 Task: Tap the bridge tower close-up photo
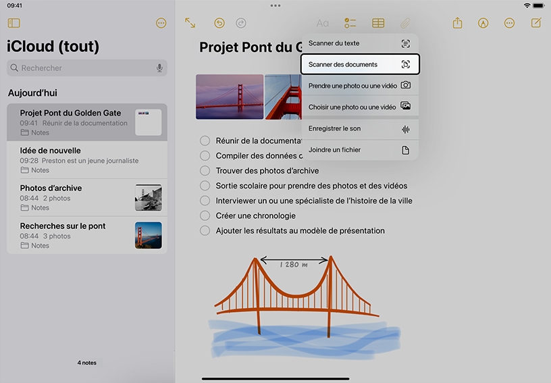click(283, 97)
